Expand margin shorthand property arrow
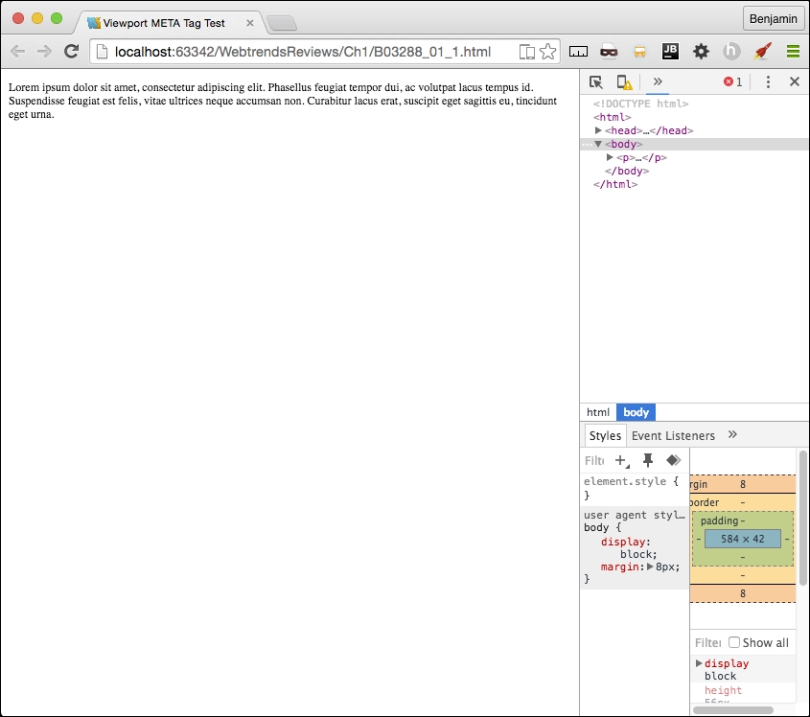Screen dimensions: 810x717 650,567
